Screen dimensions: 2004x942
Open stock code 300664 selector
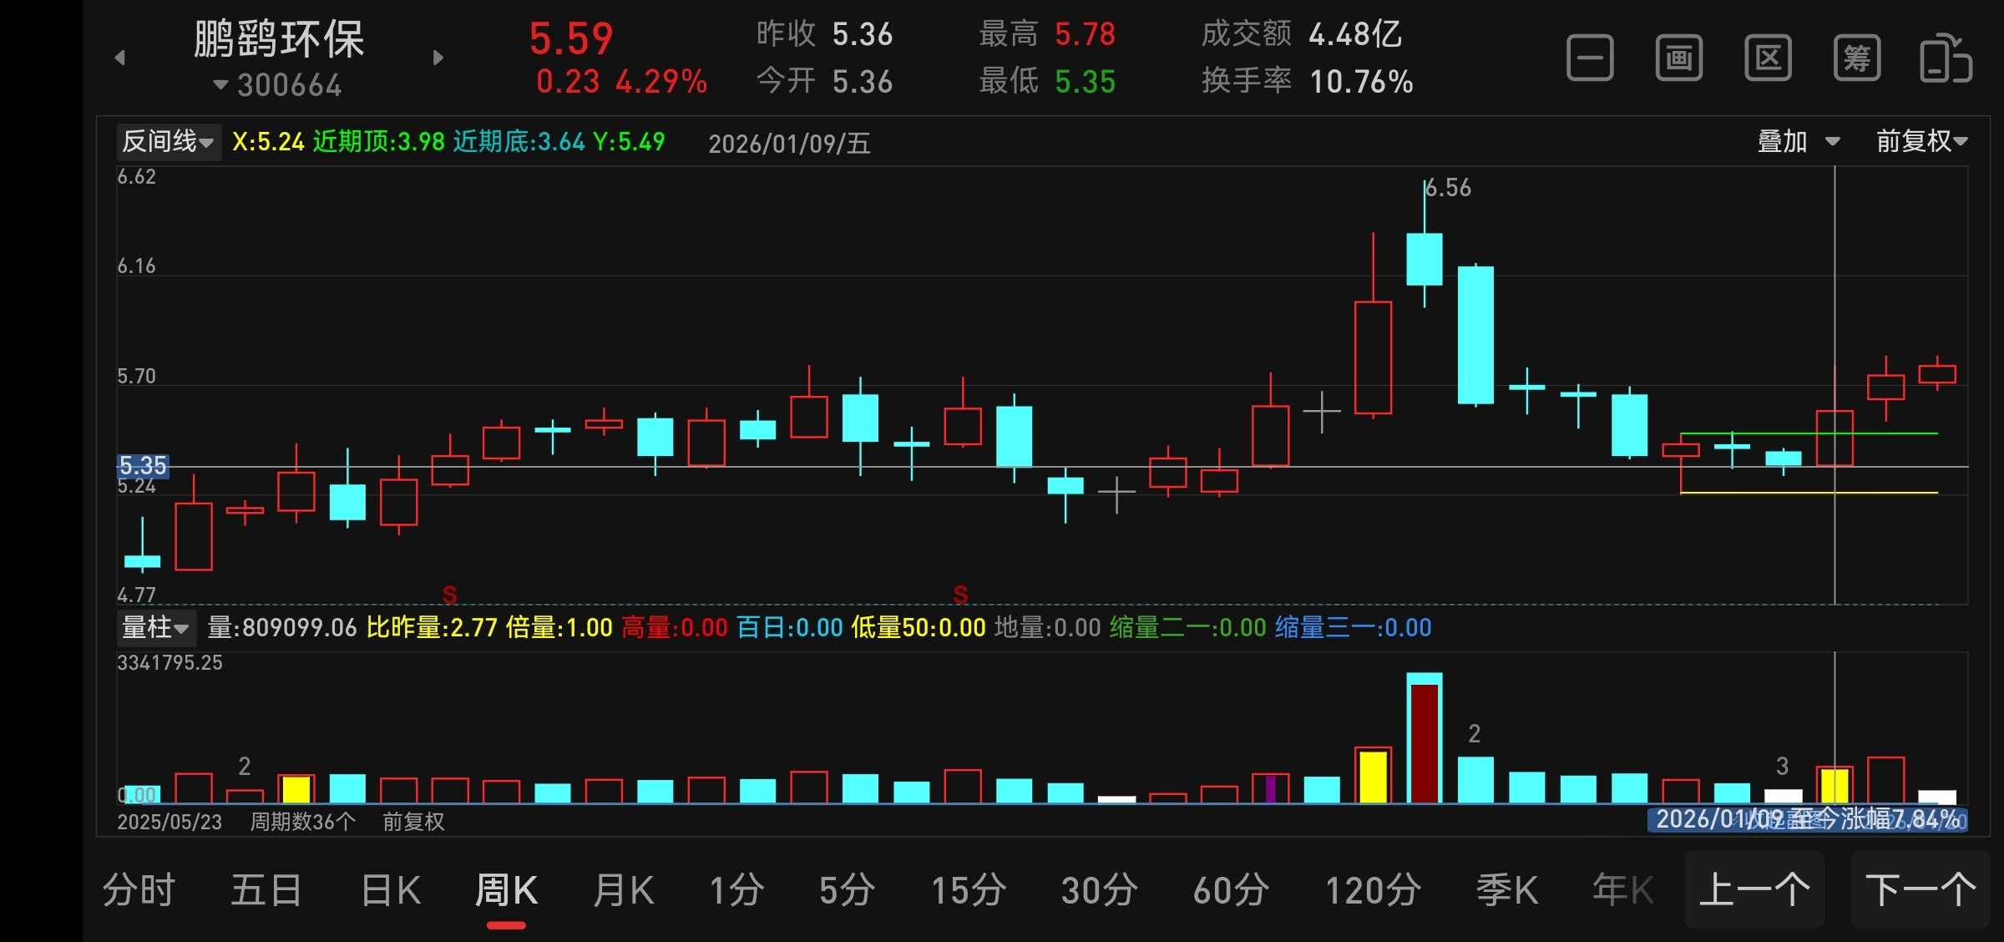coord(278,85)
